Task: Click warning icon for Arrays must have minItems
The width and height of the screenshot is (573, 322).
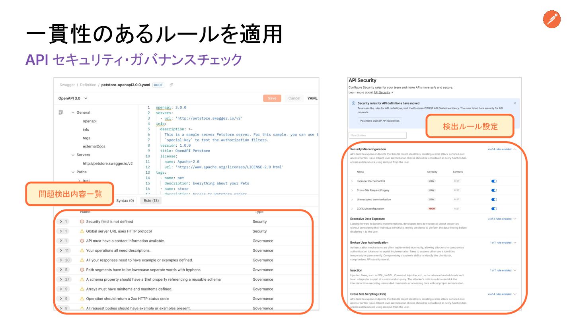Action: [82, 289]
